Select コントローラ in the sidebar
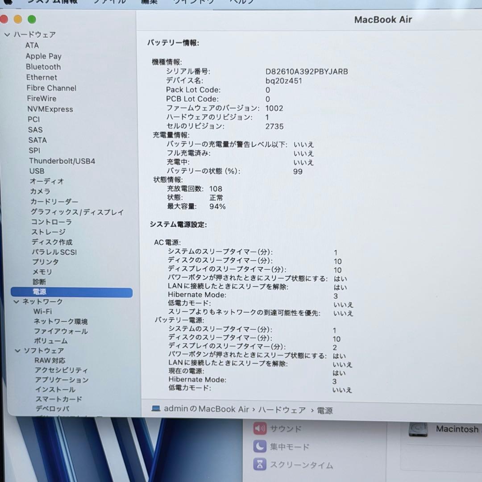The image size is (482, 482). pyautogui.click(x=51, y=222)
